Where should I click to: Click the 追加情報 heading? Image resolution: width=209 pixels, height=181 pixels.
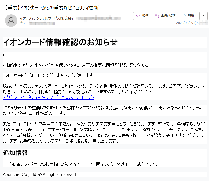pos(15,153)
